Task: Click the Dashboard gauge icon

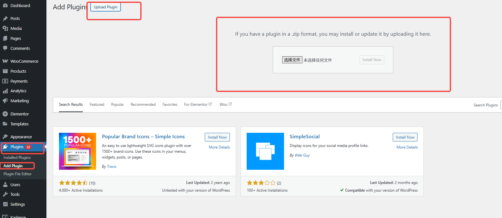Action: (5, 5)
